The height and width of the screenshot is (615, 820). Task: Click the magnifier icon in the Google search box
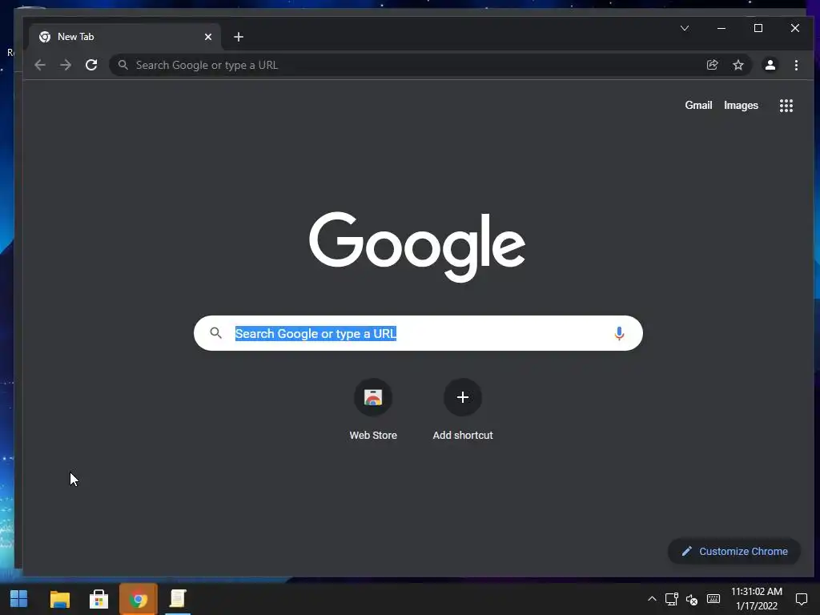(x=215, y=332)
